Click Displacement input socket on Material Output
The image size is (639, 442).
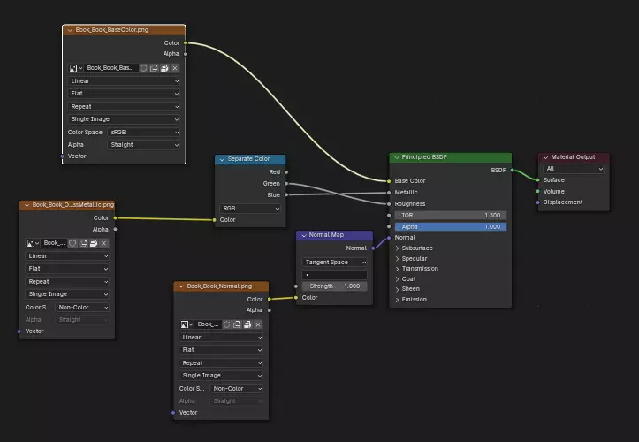pos(538,202)
